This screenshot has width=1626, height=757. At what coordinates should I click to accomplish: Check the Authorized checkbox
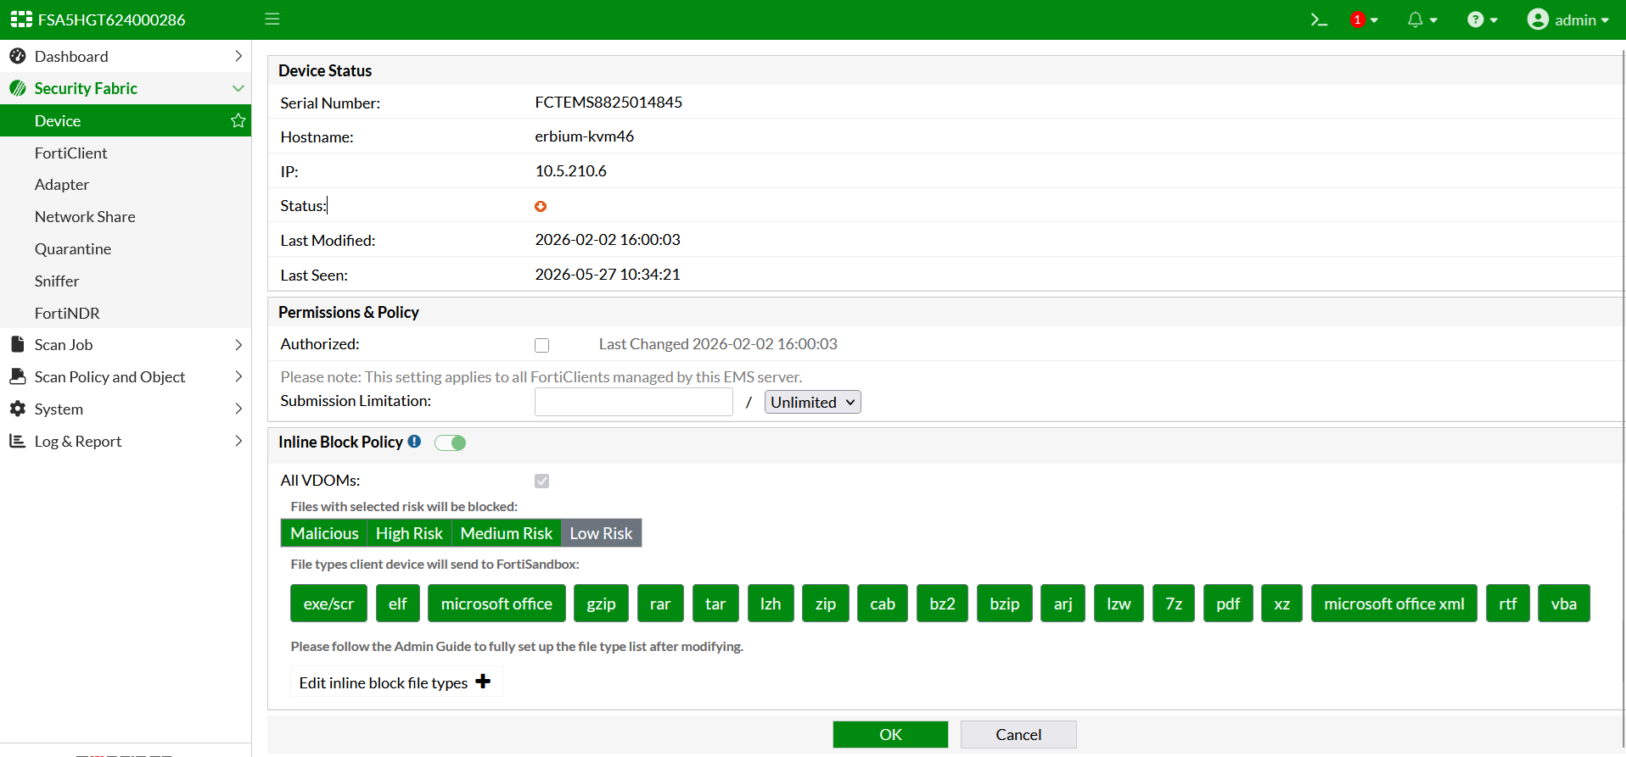tap(541, 345)
